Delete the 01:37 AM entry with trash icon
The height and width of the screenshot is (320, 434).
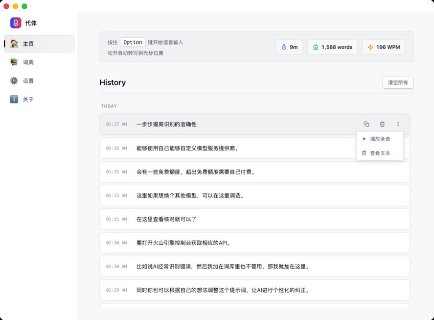382,125
